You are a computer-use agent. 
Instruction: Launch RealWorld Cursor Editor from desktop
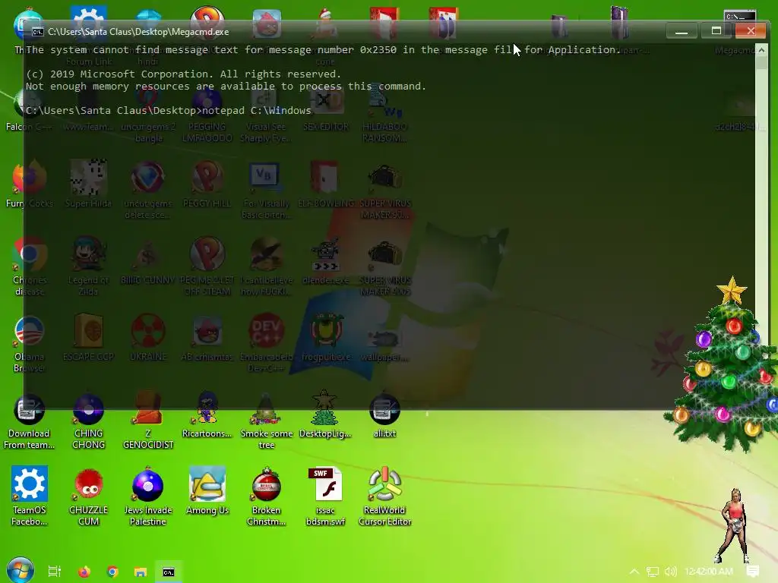(x=384, y=496)
